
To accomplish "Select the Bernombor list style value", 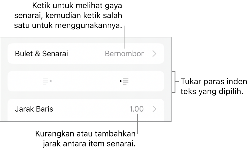I will [124, 54].
